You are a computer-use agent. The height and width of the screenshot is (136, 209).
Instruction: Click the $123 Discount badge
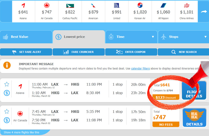(166, 97)
